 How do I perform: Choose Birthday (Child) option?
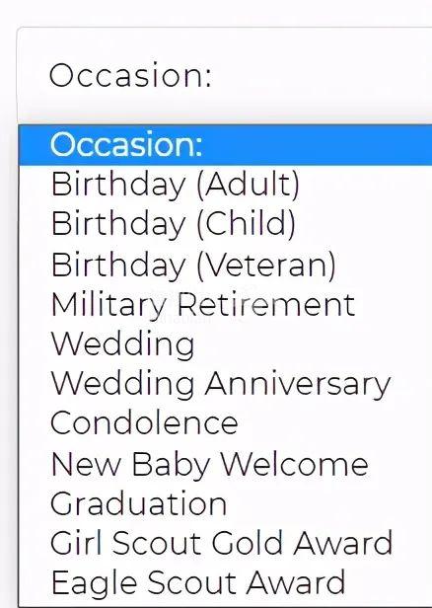(x=226, y=224)
